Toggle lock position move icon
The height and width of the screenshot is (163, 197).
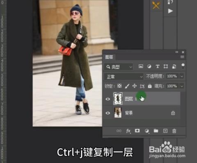click(x=135, y=86)
